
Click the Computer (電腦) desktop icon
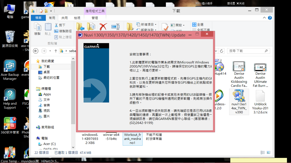(x=10, y=11)
